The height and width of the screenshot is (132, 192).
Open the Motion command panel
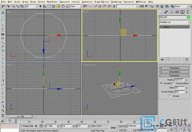click(177, 12)
